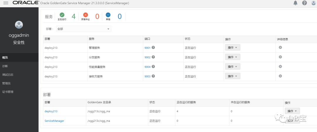
Task: Click the running services count 4
Action: click(x=74, y=16)
